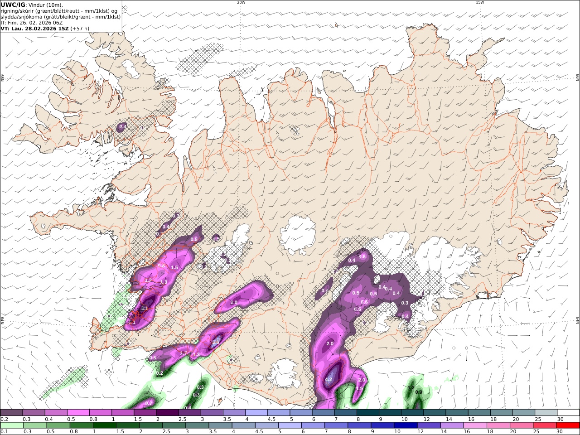The height and width of the screenshot is (435, 580).
Task: Click the '0.1' label on the lower legend
Action: [4, 432]
